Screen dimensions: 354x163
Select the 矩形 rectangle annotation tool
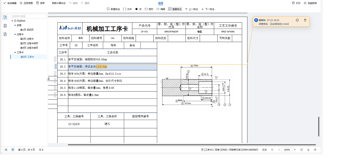pos(149,9)
